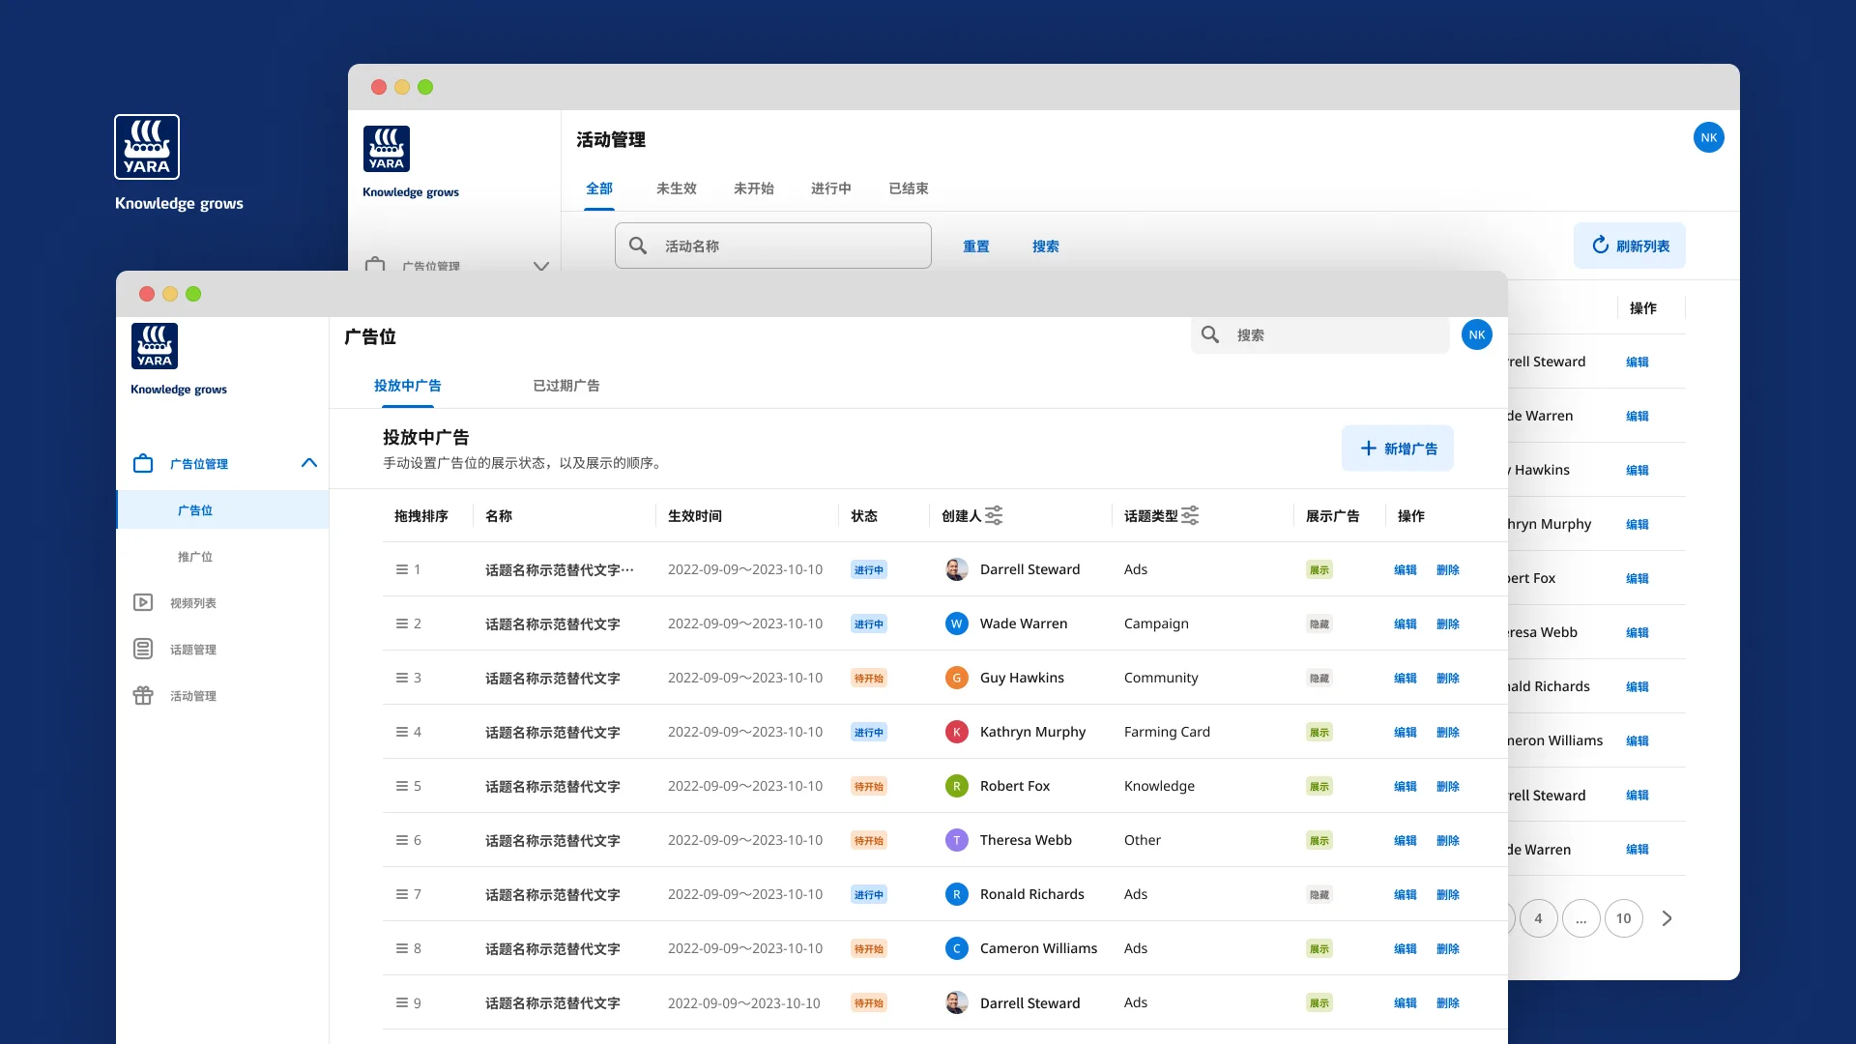Open the 进行中 tab in 活动管理
The image size is (1856, 1044).
[831, 188]
